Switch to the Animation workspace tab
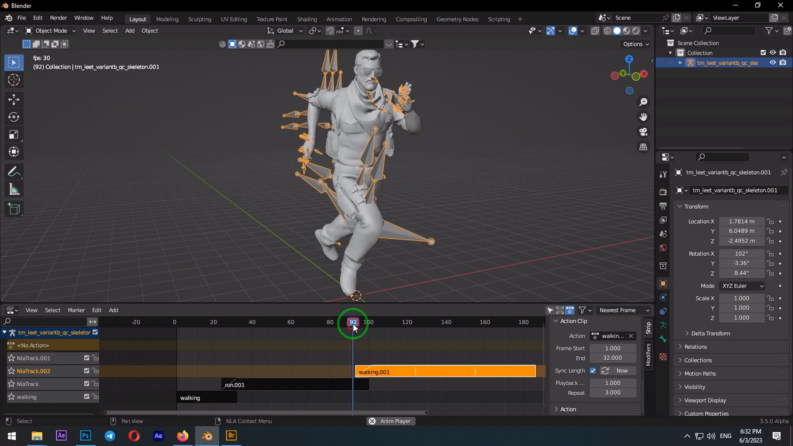 [339, 19]
